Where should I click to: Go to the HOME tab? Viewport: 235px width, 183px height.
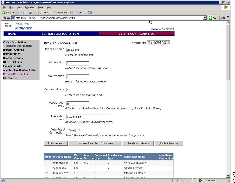12,34
